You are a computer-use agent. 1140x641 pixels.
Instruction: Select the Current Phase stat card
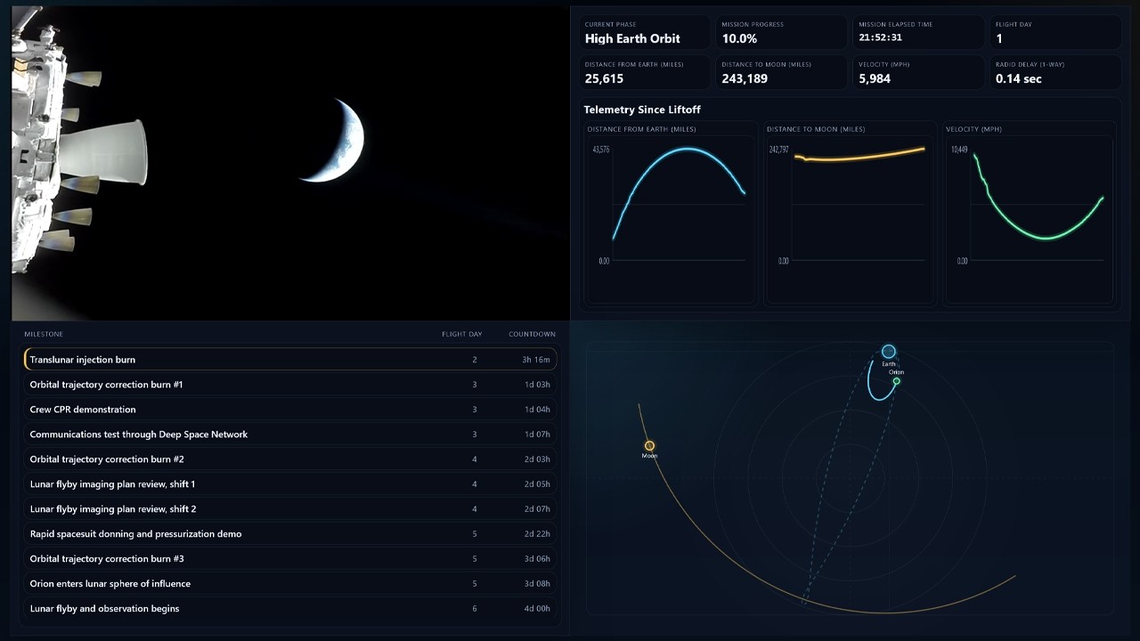[644, 32]
